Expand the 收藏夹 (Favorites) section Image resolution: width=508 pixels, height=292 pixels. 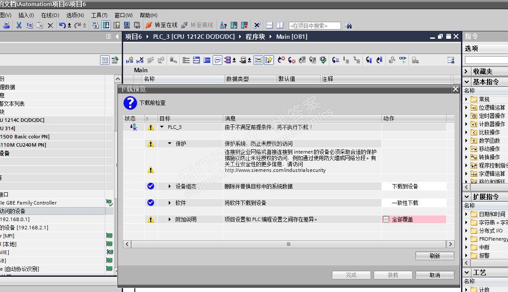point(466,71)
